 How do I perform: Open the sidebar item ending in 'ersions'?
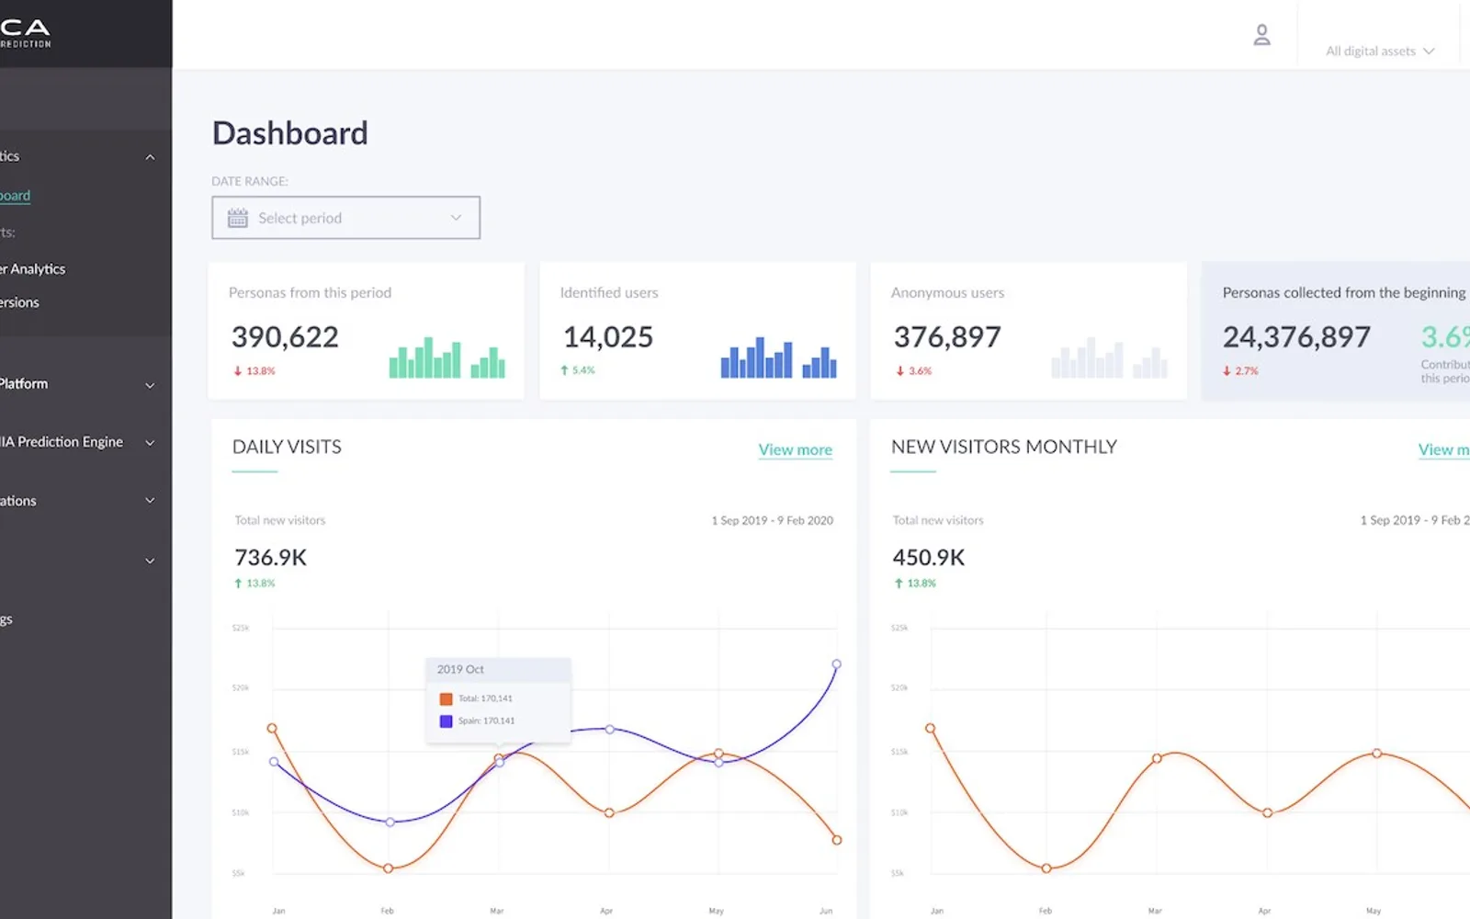coord(19,302)
